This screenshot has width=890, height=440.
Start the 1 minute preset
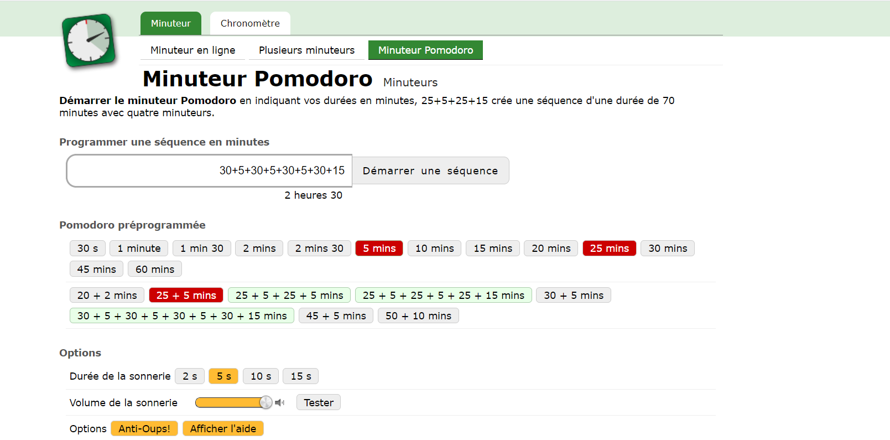[x=139, y=249]
